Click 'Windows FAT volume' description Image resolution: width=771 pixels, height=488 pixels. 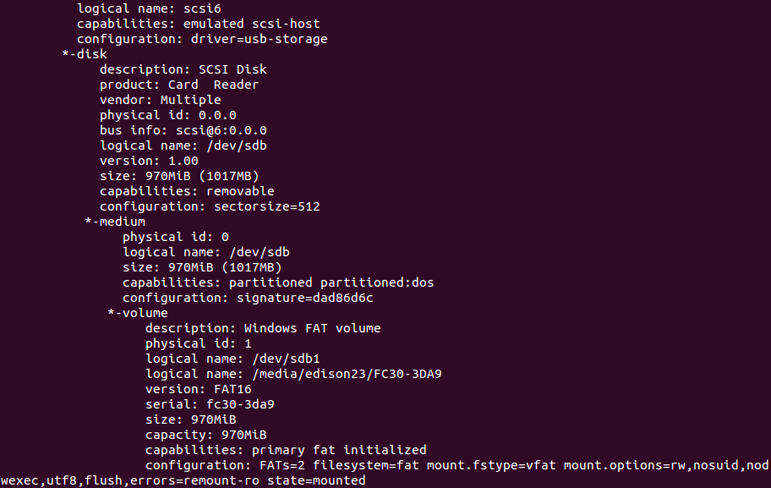click(x=312, y=328)
